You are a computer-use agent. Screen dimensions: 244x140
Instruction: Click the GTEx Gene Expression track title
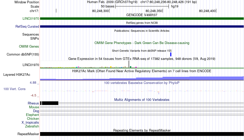(142, 59)
